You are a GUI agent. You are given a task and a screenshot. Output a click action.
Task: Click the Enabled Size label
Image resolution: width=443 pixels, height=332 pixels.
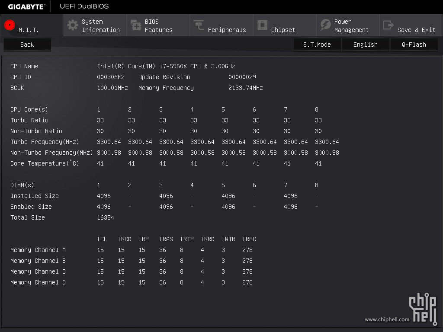tap(31, 207)
